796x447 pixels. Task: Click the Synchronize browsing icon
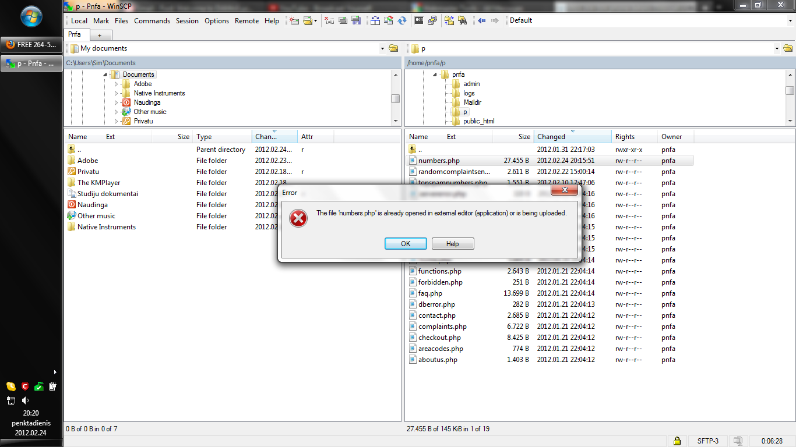449,20
